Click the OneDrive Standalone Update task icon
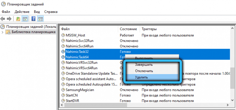Viewport: 236px width, 110px height. 63,74
